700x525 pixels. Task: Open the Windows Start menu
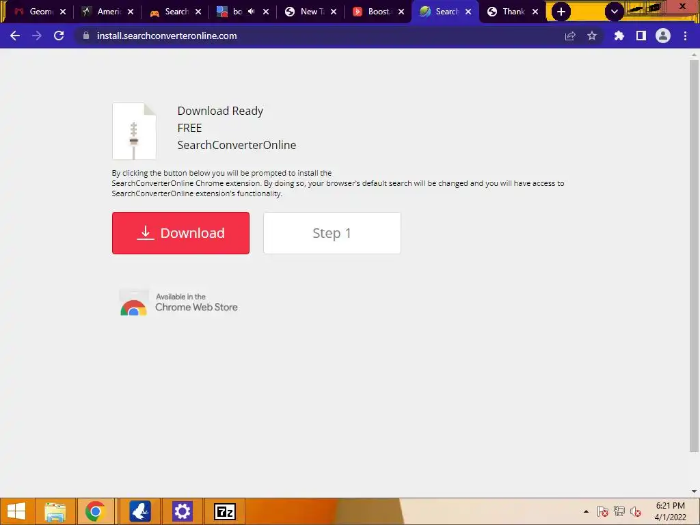(x=16, y=511)
